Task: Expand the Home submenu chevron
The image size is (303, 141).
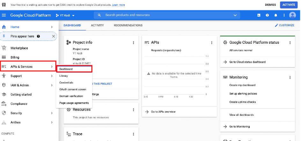Action: click(52, 27)
